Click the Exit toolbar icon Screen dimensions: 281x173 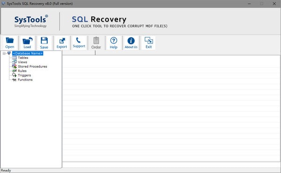click(148, 40)
